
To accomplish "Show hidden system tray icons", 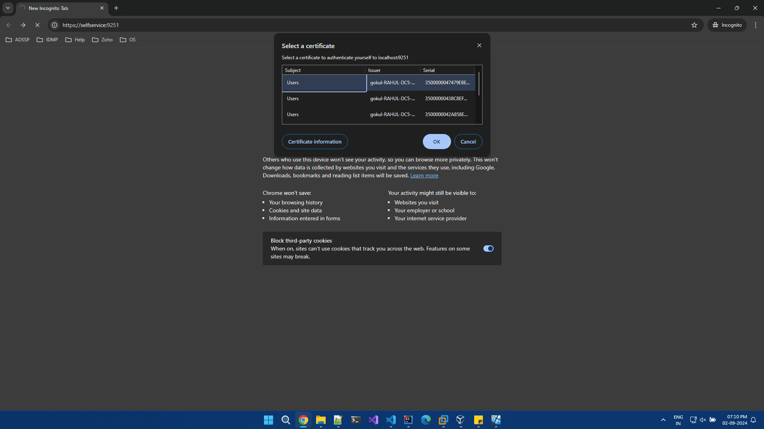I will 663,420.
